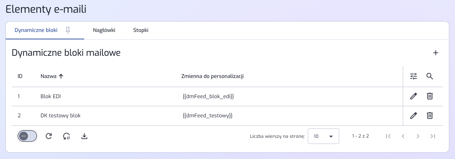Toggle the switch below the table
The height and width of the screenshot is (159, 455).
(27, 136)
